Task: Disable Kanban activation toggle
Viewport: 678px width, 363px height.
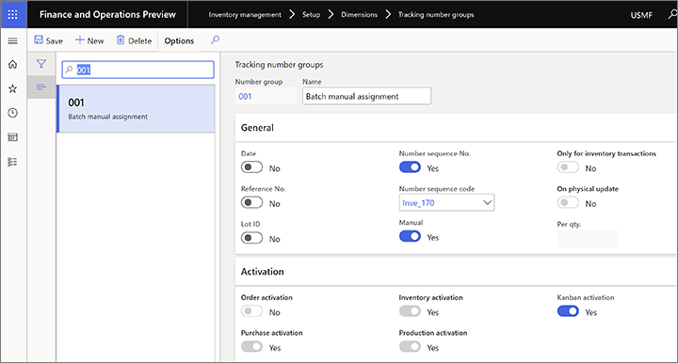Action: (568, 310)
